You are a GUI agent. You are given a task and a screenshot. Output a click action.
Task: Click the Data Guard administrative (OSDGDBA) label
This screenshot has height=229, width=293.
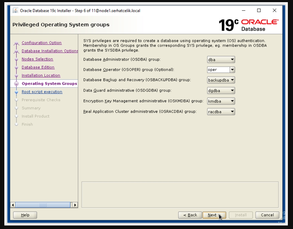[x=127, y=90]
